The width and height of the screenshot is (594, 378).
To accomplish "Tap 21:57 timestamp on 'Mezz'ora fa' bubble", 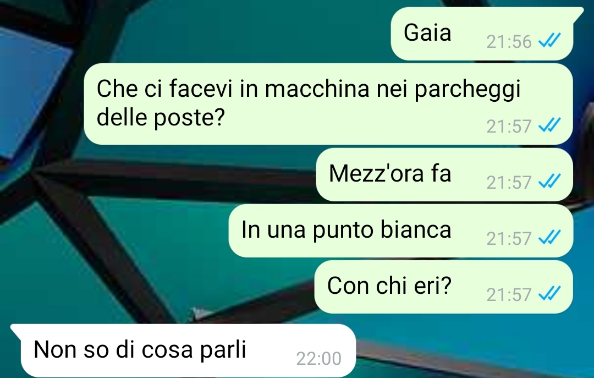I will click(x=509, y=183).
